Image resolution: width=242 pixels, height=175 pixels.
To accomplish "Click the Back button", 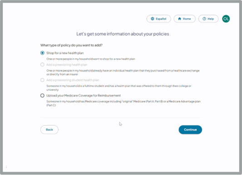I will tap(49, 130).
